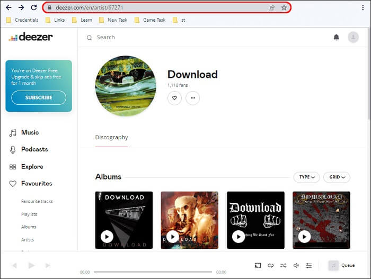371x279 pixels.
Task: Add Download artist to favourites with heart
Action: [174, 98]
